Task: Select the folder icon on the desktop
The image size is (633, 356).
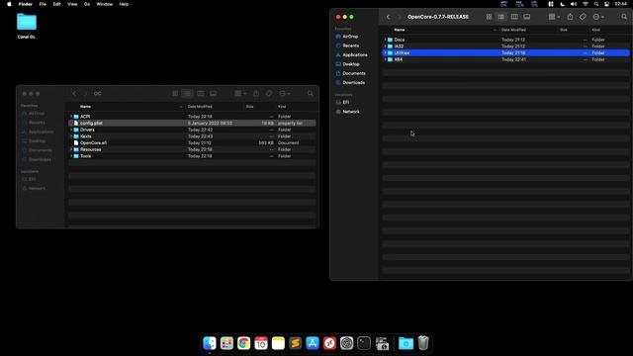Action: pyautogui.click(x=27, y=22)
